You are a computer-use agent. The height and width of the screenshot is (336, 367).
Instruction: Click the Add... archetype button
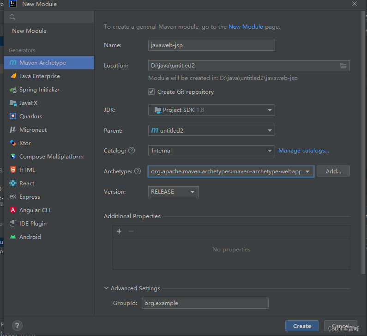[333, 171]
